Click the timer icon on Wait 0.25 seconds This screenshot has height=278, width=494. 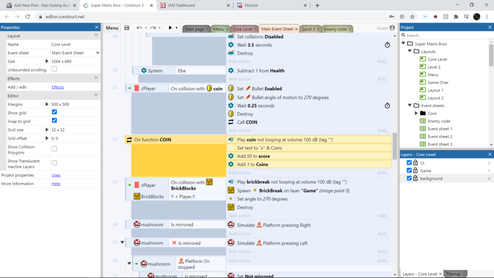tap(387, 106)
